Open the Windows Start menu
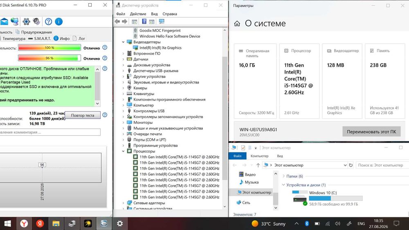The width and height of the screenshot is (409, 230). pyautogui.click(x=7, y=223)
